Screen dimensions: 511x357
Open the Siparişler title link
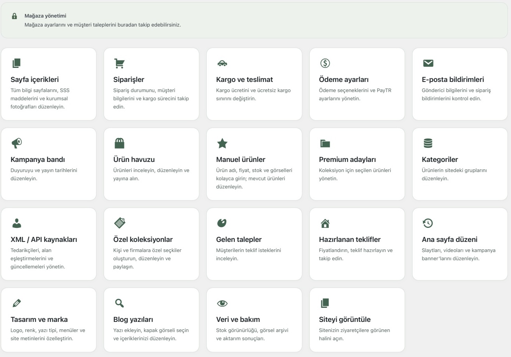tap(129, 80)
